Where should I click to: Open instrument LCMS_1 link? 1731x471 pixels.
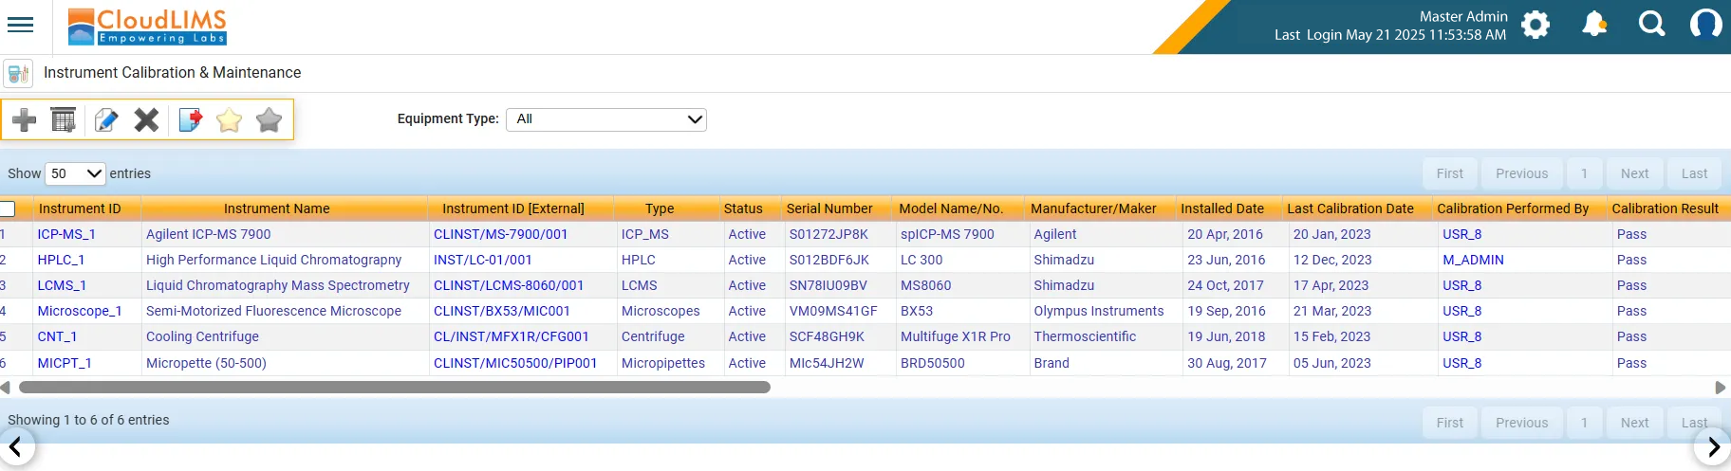62,285
